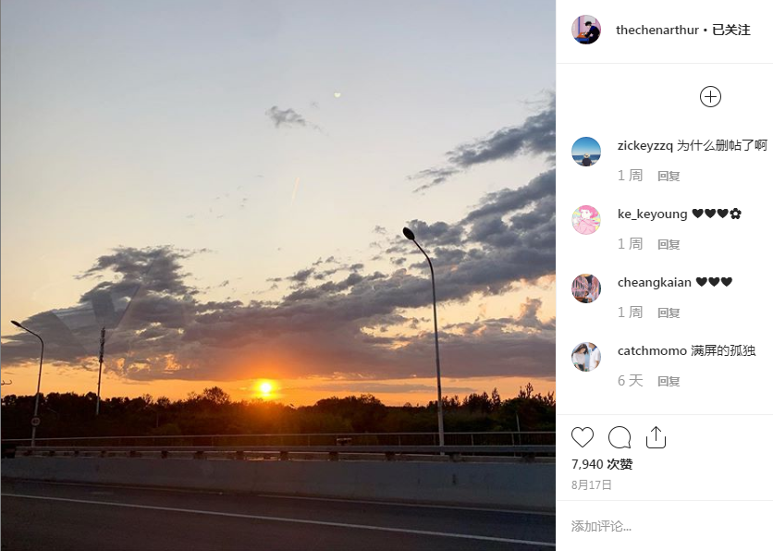Viewport: 773px width, 551px height.
Task: View cheangkaian's profile picture
Action: coord(586,288)
